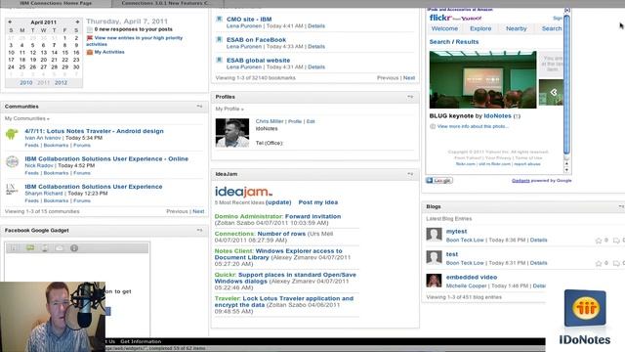Open the Profiles widget actions menu

point(410,97)
